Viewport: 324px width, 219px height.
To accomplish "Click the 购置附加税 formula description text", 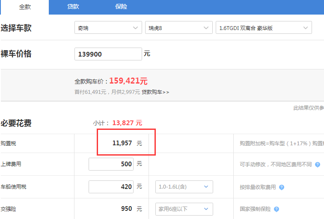I will tap(282, 144).
